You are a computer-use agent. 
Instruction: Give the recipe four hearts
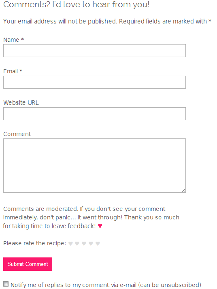click(x=91, y=244)
